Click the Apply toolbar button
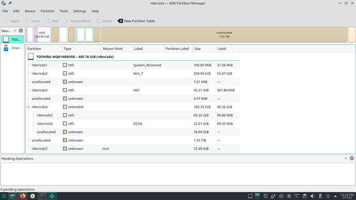The height and width of the screenshot is (200, 356). point(12,21)
